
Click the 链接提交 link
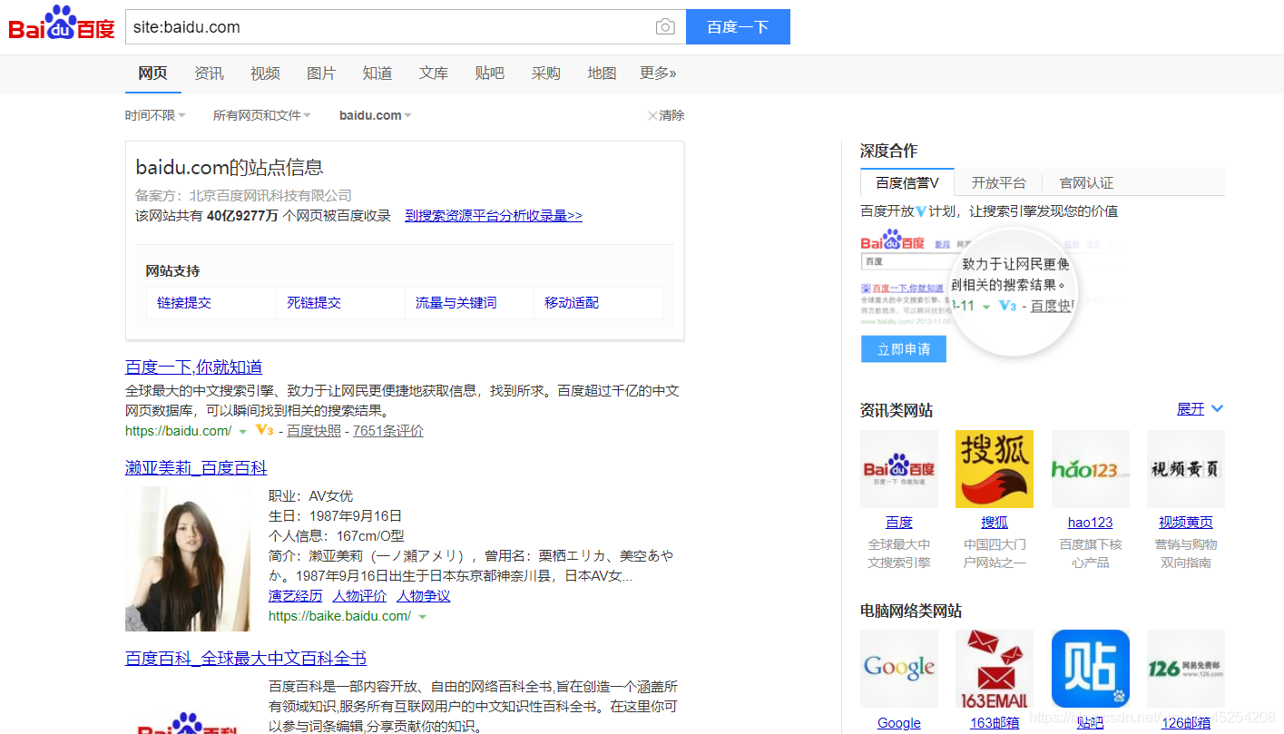pos(184,303)
